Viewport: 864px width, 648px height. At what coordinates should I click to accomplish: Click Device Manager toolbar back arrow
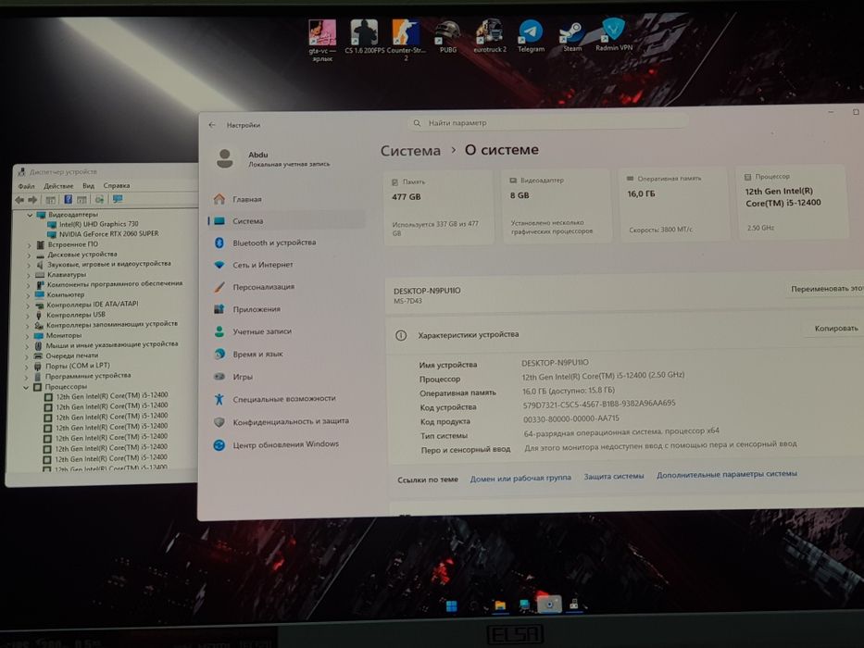tap(19, 200)
